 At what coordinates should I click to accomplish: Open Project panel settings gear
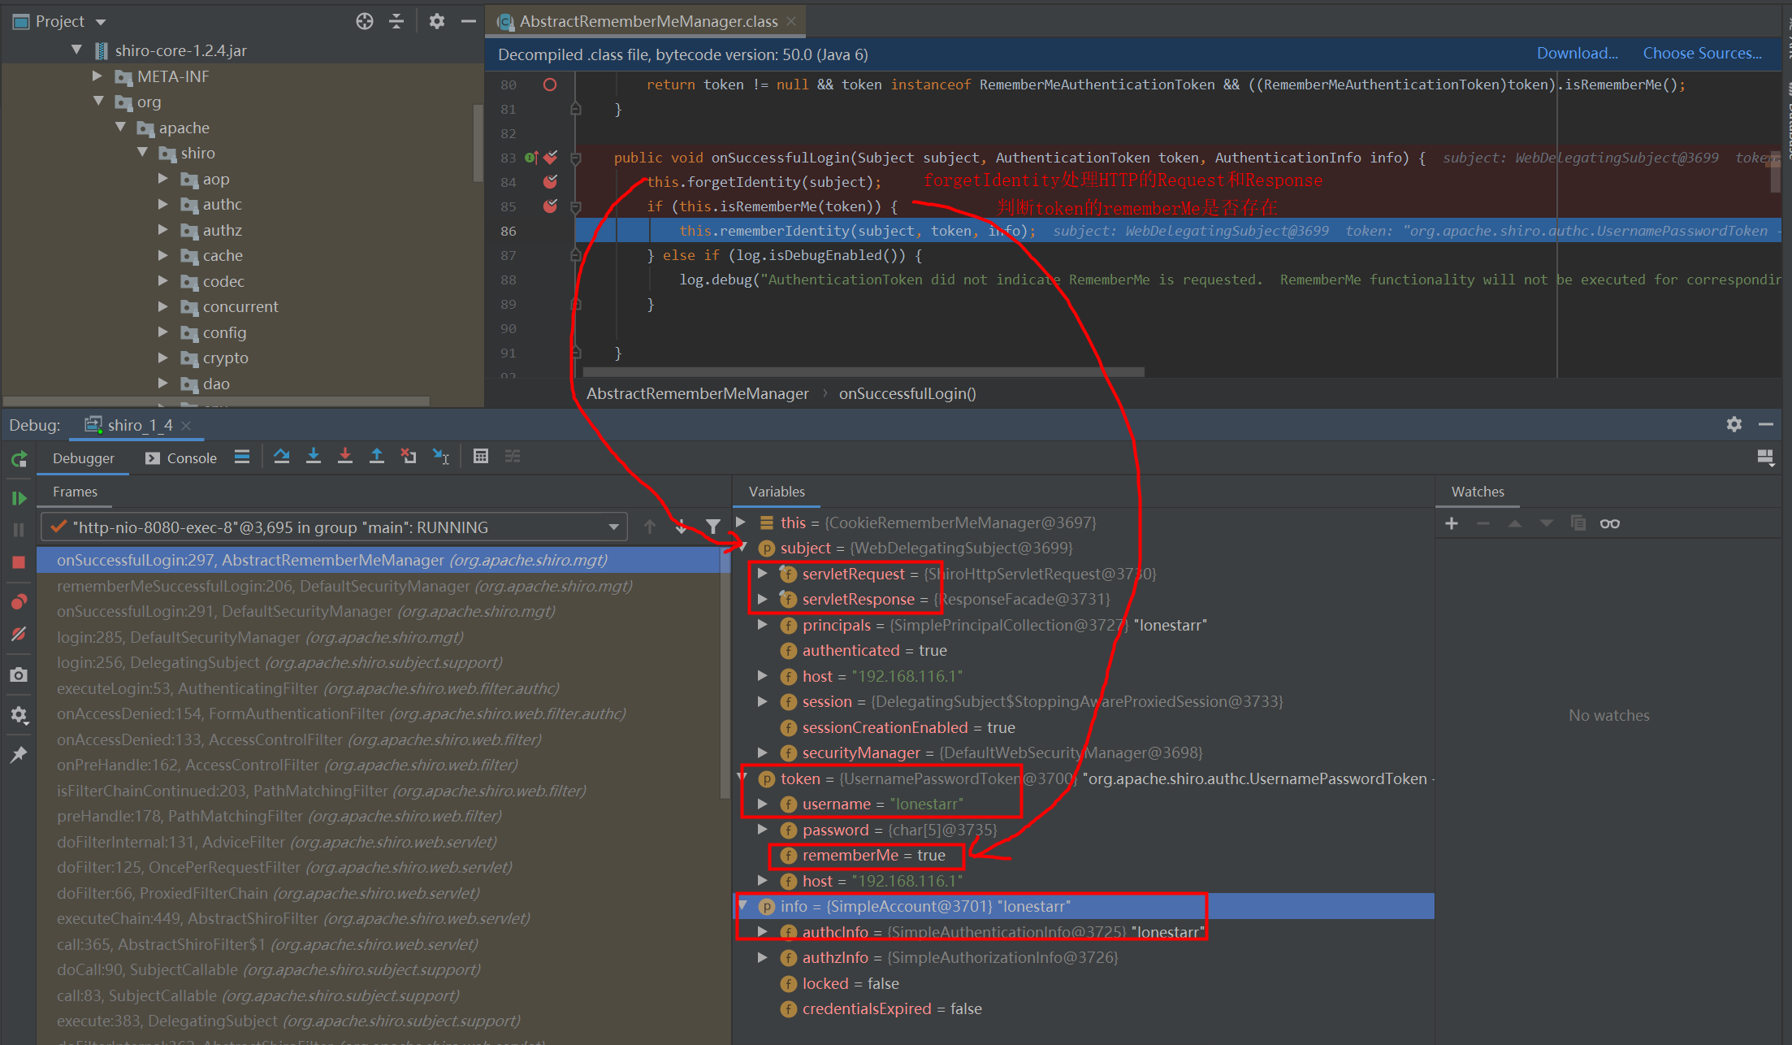tap(437, 21)
